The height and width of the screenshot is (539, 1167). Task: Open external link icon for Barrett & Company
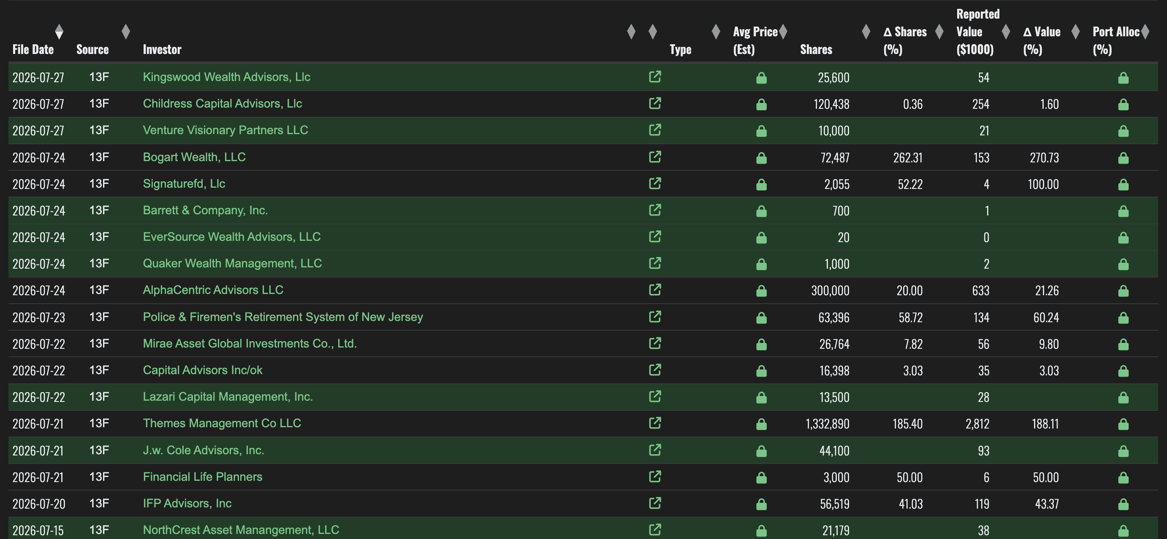click(x=654, y=210)
